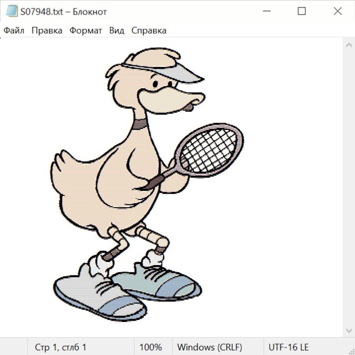Open the Формат menu

pos(86,31)
